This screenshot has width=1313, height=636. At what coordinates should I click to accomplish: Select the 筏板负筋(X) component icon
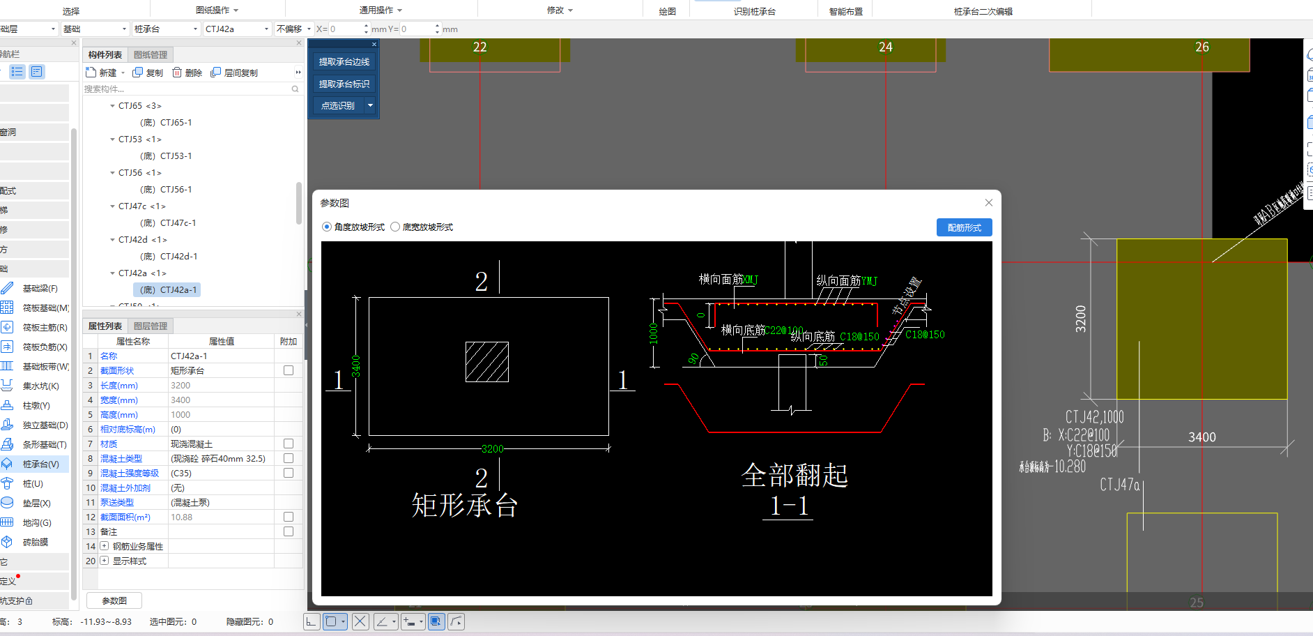click(x=7, y=347)
